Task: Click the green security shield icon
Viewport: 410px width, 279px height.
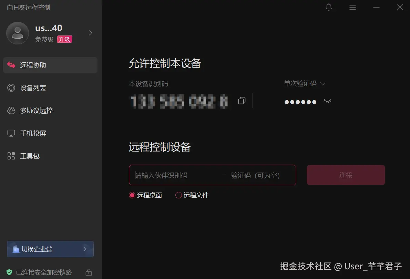Action: coord(9,272)
